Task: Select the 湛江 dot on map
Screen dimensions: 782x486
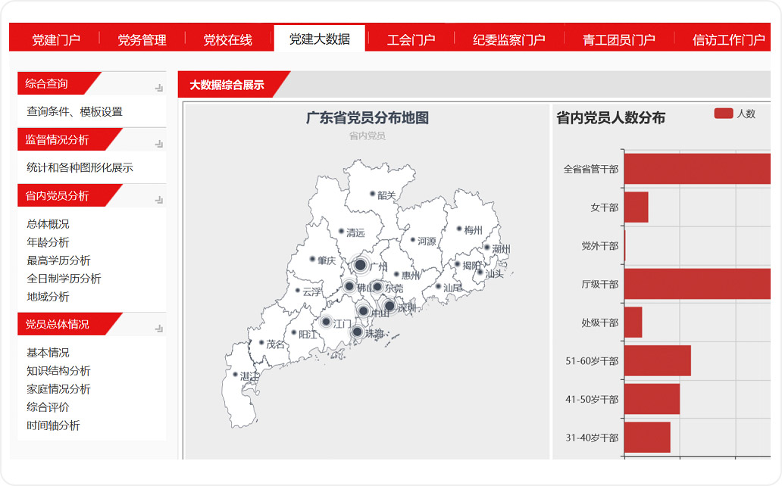Action: coord(236,375)
